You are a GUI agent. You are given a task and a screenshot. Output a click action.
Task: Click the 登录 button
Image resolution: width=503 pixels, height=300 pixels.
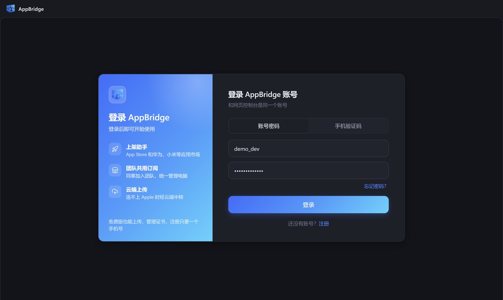coord(308,205)
